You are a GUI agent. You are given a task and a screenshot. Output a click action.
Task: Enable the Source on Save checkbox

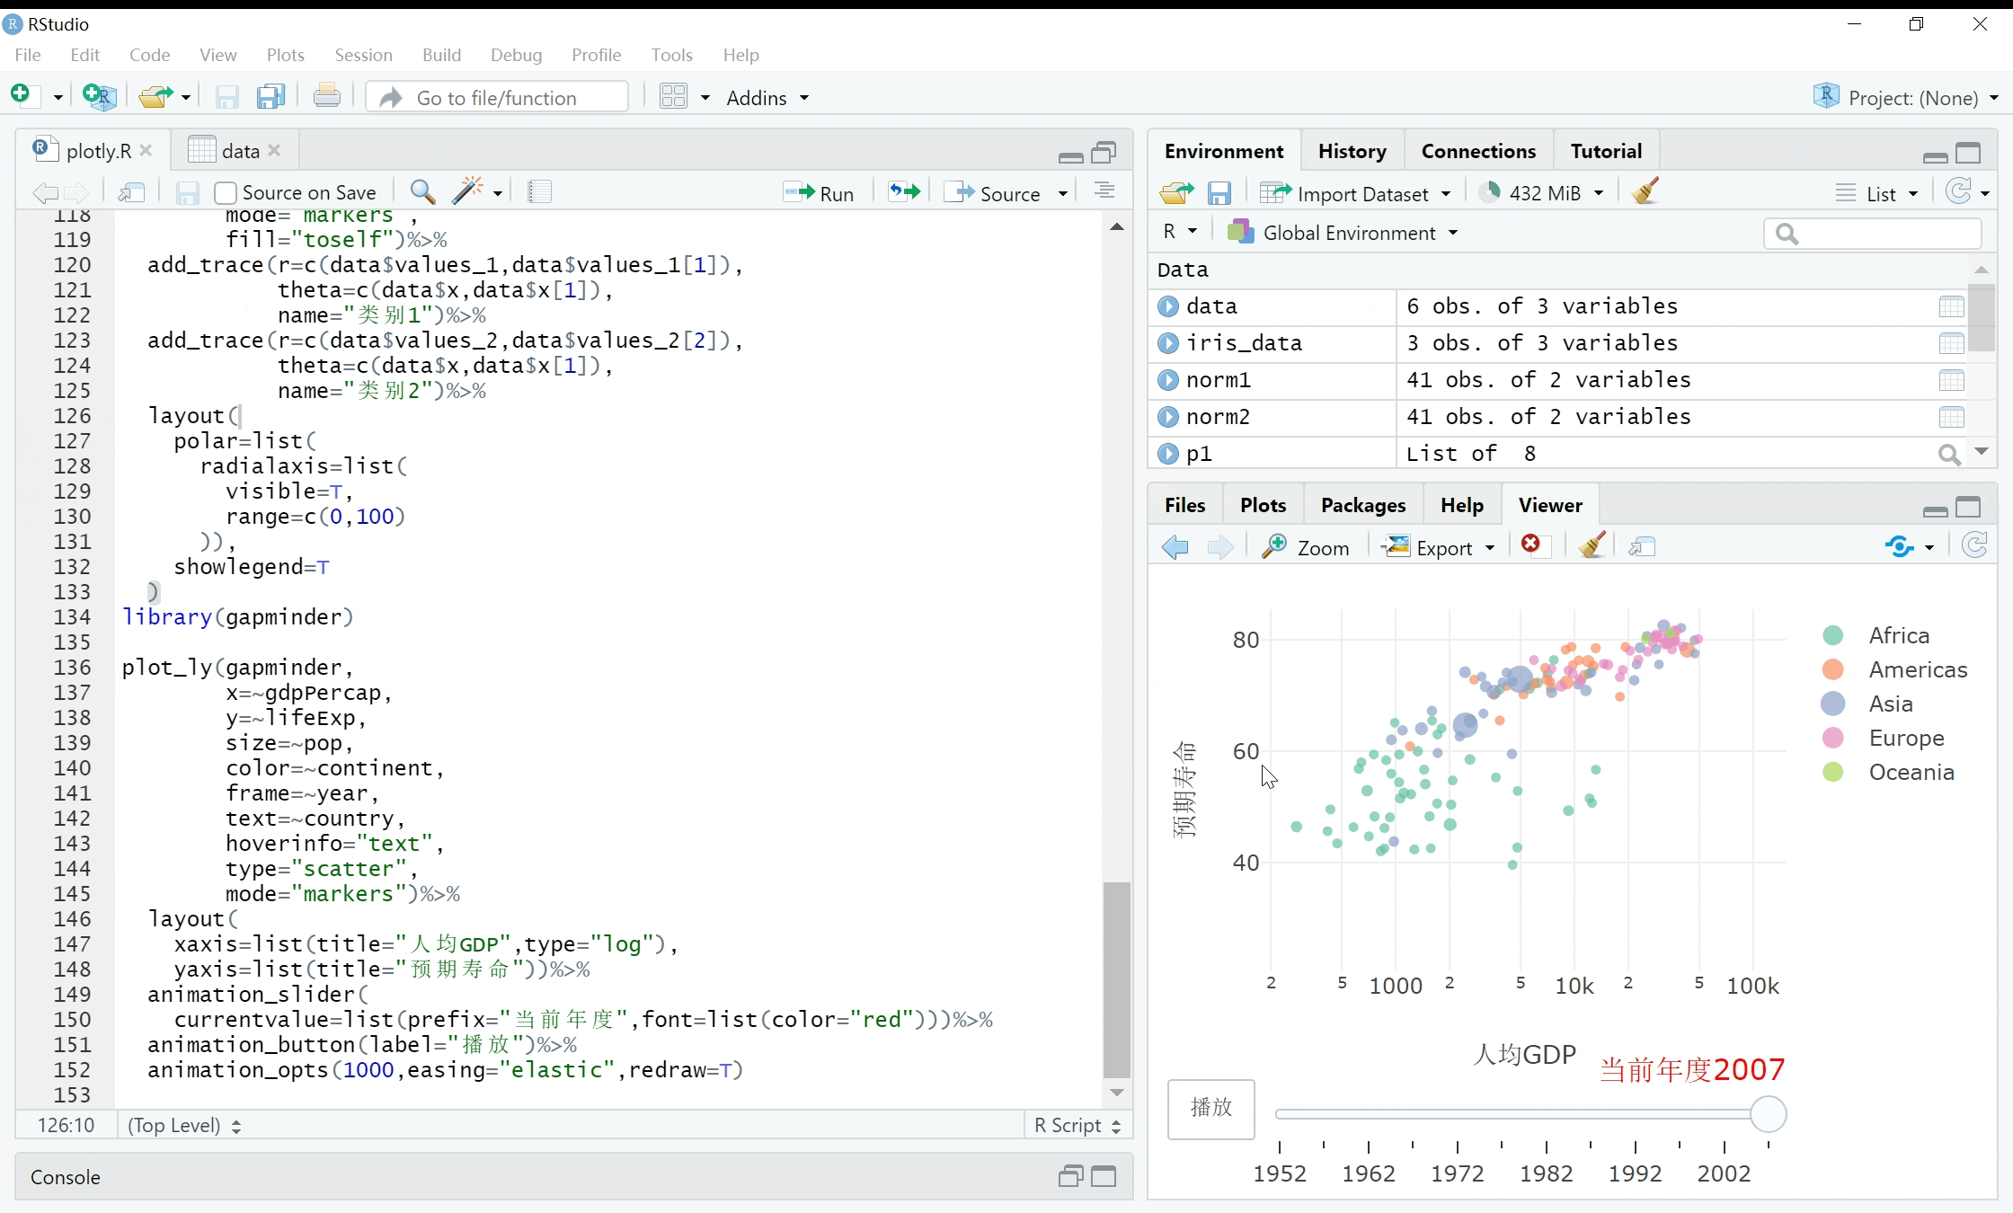(226, 193)
